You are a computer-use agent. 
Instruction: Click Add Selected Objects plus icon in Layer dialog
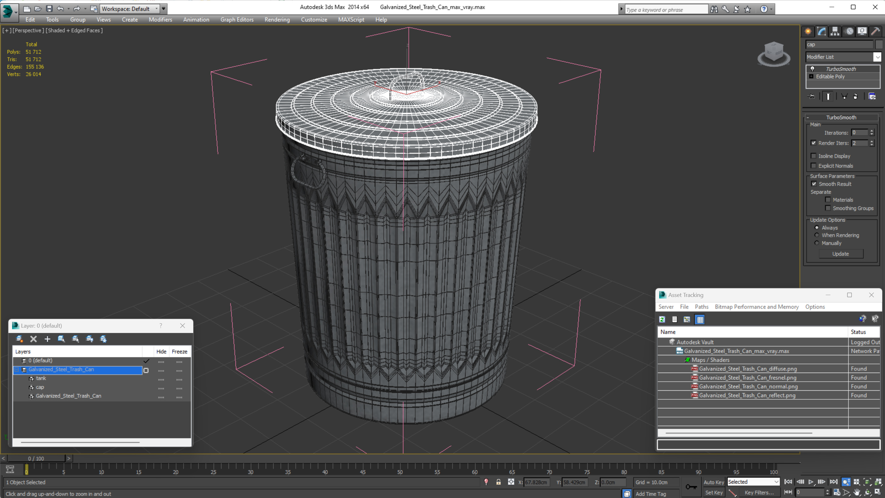[x=47, y=339]
